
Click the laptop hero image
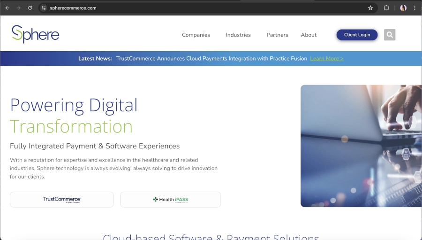[x=361, y=146]
